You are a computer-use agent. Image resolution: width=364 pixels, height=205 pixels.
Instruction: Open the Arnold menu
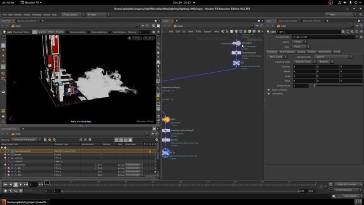(x=47, y=15)
